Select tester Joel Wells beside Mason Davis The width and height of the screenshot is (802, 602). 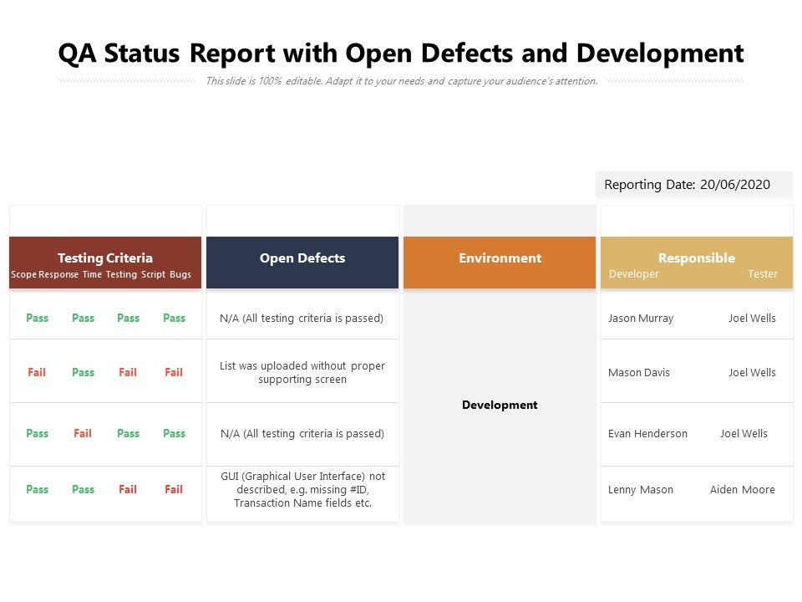(753, 372)
